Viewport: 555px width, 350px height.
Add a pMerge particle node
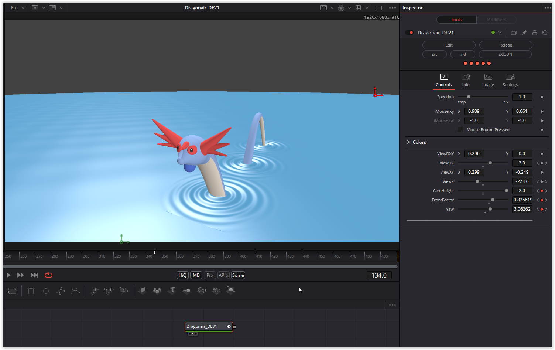[109, 291]
